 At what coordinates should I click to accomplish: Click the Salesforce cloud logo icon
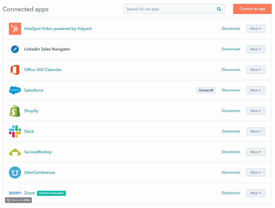pos(15,90)
